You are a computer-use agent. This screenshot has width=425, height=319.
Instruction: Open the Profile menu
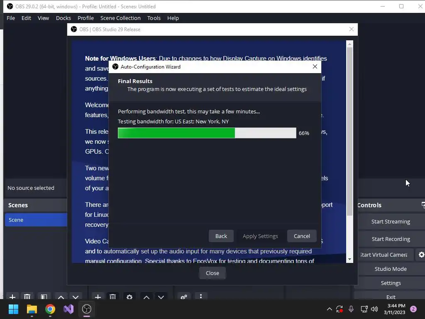pos(85,18)
